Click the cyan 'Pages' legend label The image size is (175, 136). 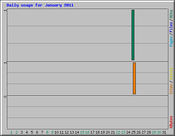tap(171, 41)
